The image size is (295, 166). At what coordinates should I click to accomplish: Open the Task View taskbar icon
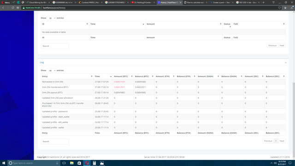[x=64, y=163]
